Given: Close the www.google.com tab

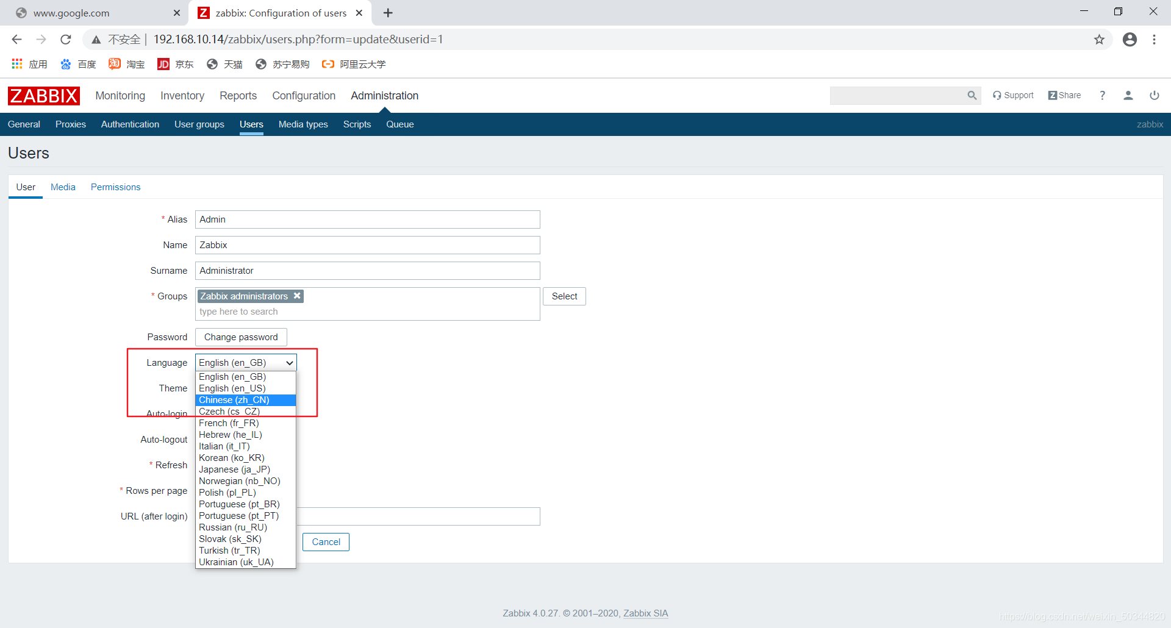Looking at the screenshot, I should point(177,13).
